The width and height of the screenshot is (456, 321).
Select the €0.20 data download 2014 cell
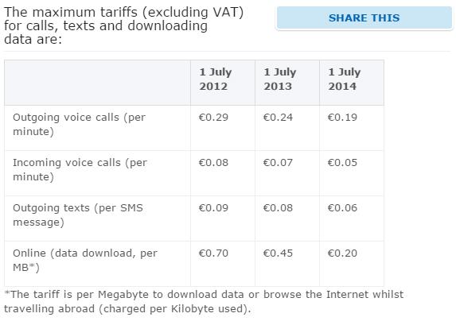(352, 264)
